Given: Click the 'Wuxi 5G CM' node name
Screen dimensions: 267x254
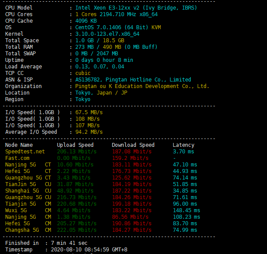Looking at the screenshot, I should coord(28,210).
